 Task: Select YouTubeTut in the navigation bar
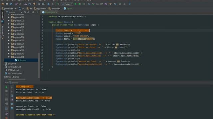[9, 9]
